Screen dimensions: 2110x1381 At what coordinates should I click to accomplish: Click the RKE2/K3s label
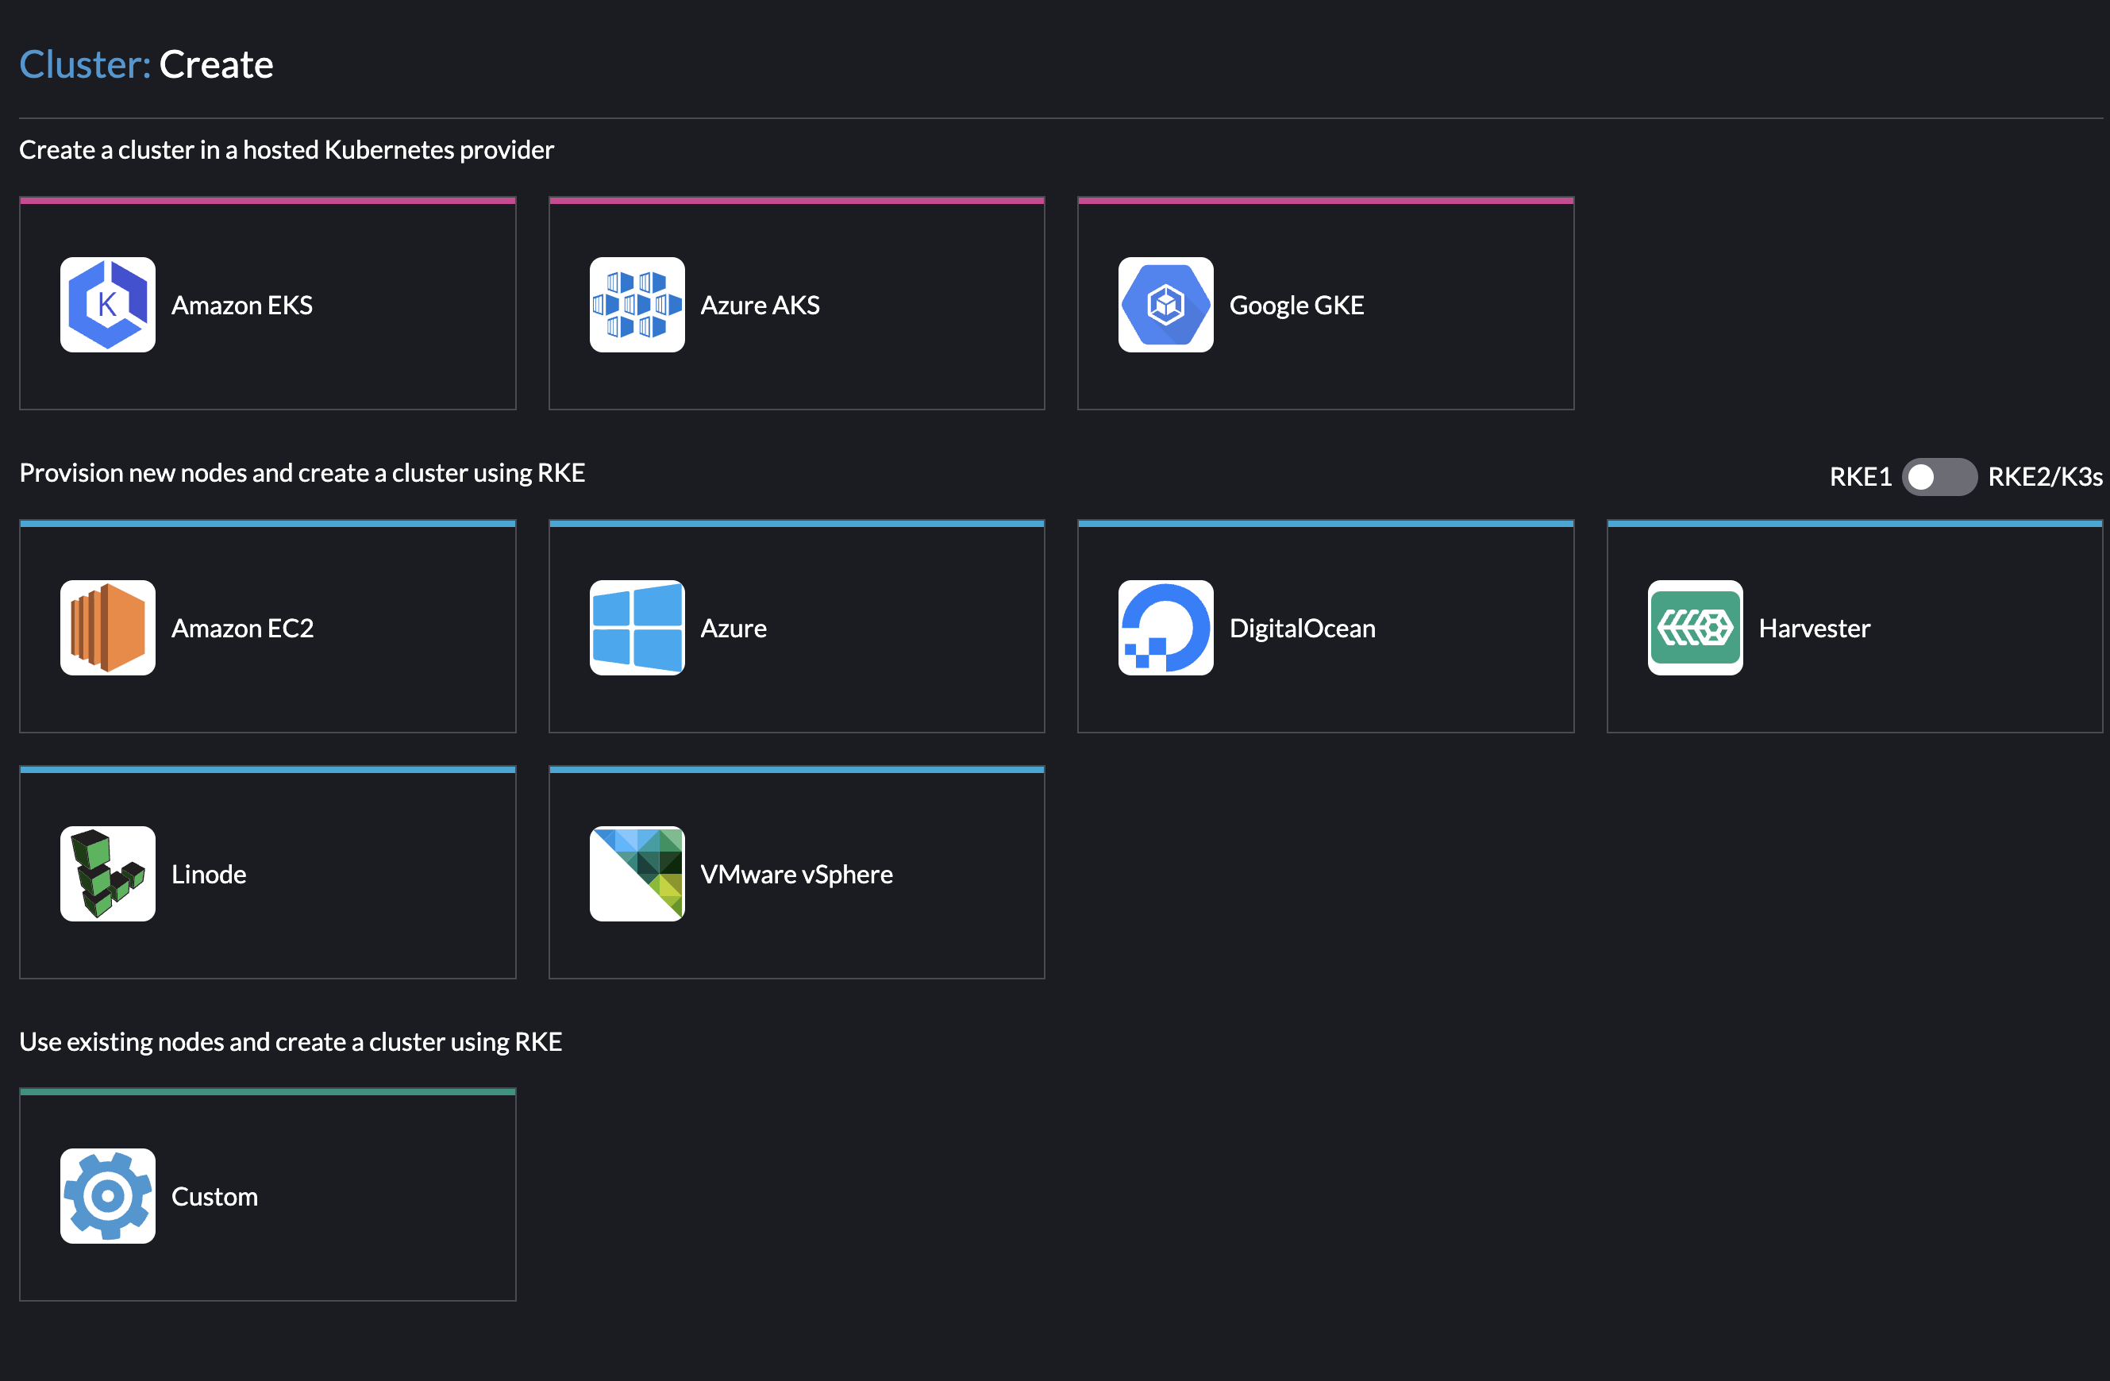pyautogui.click(x=2044, y=477)
